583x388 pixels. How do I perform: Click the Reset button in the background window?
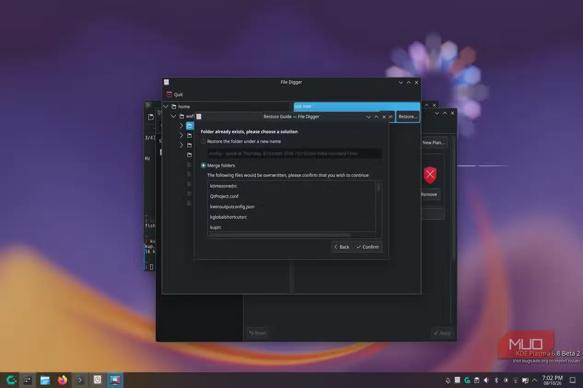click(x=257, y=333)
